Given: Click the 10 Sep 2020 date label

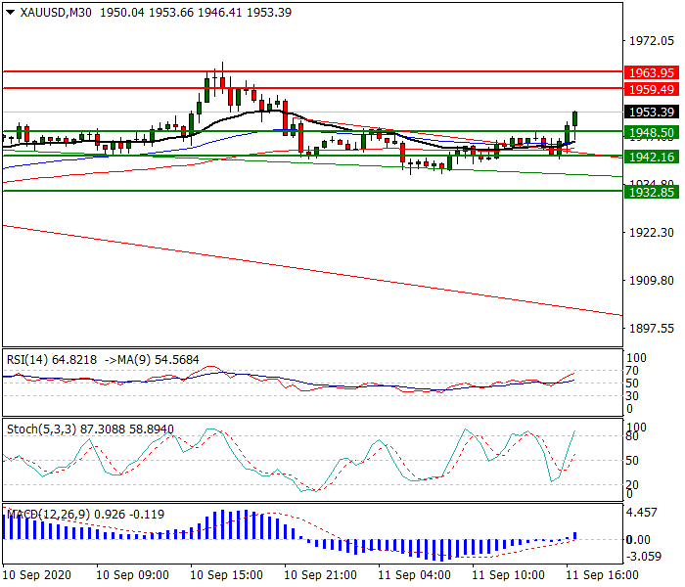Looking at the screenshot, I should [x=37, y=575].
